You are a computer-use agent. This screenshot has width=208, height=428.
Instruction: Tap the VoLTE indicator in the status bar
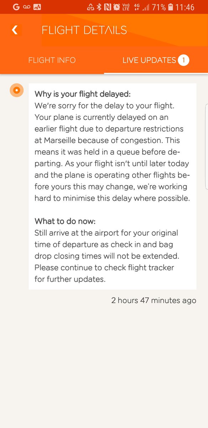tap(126, 7)
